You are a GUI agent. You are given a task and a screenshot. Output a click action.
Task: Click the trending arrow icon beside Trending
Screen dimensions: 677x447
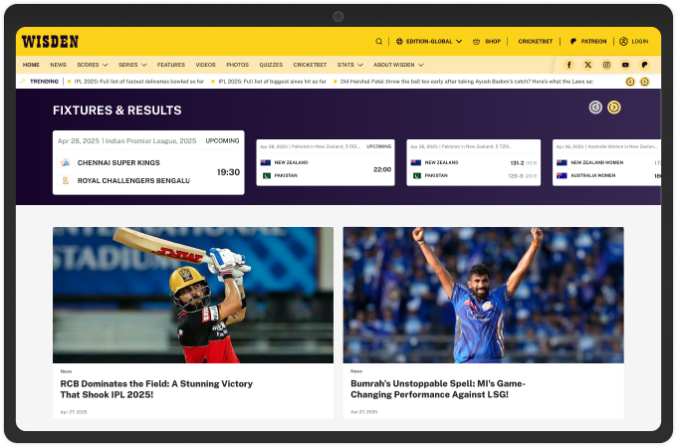(23, 82)
